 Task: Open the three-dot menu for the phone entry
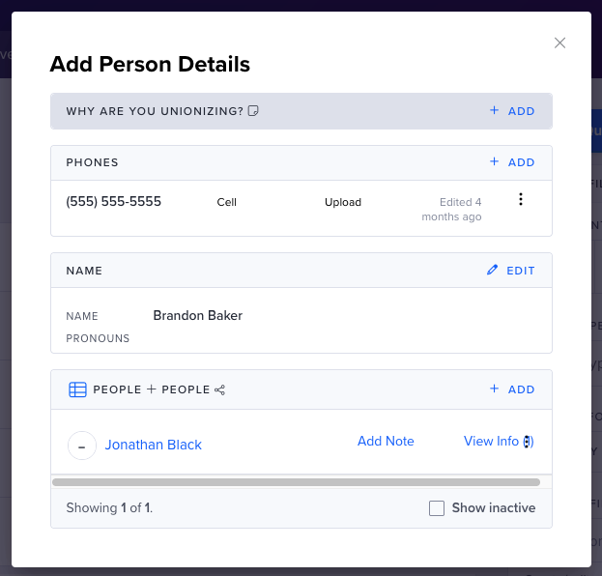point(521,199)
